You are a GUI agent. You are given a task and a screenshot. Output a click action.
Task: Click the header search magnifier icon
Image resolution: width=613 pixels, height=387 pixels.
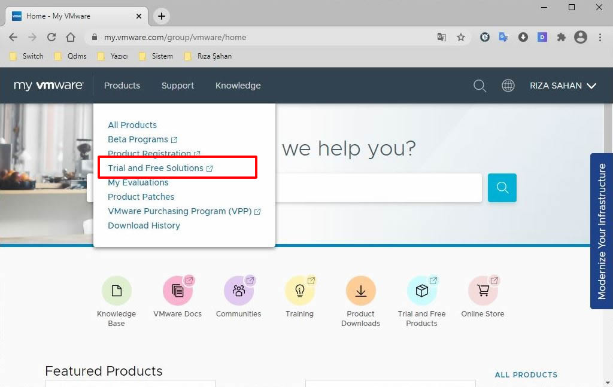pos(480,86)
